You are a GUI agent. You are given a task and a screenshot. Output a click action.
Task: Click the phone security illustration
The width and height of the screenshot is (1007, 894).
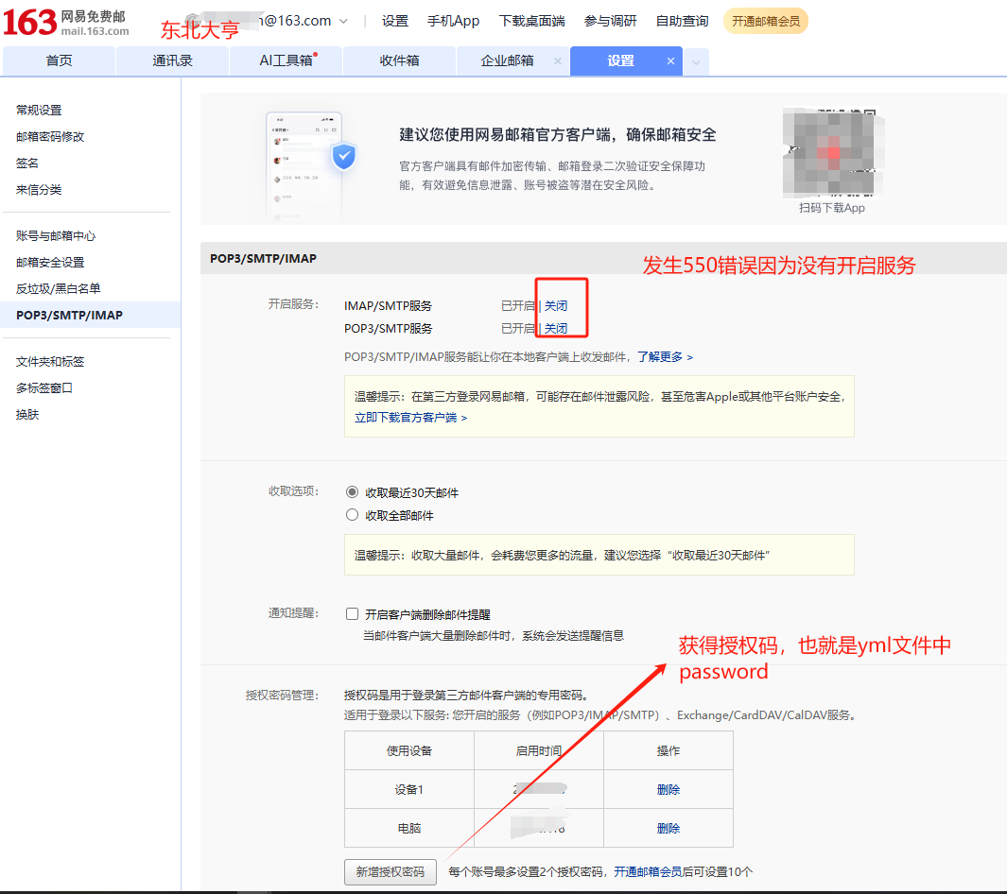pos(311,167)
